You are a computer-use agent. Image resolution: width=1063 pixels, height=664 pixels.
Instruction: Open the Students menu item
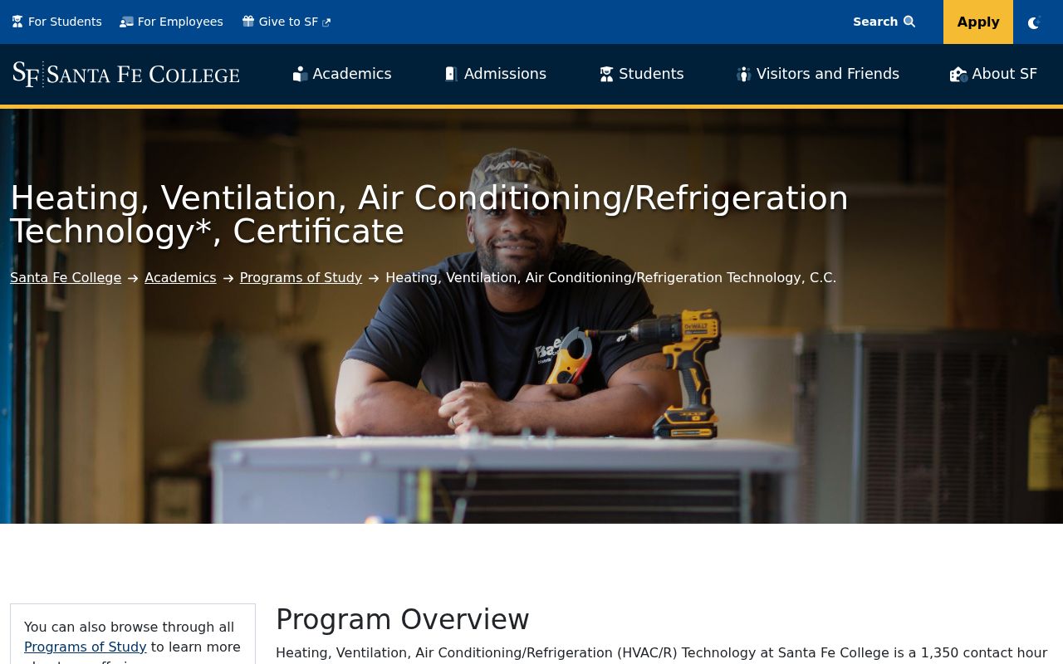coord(651,74)
